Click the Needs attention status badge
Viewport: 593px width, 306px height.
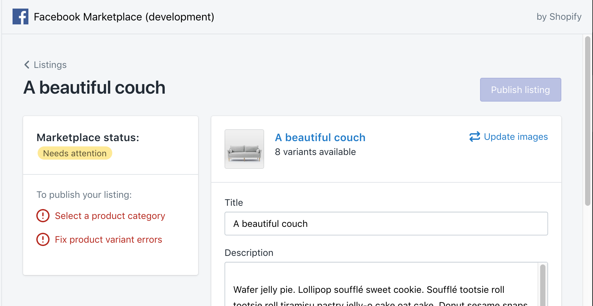[75, 153]
